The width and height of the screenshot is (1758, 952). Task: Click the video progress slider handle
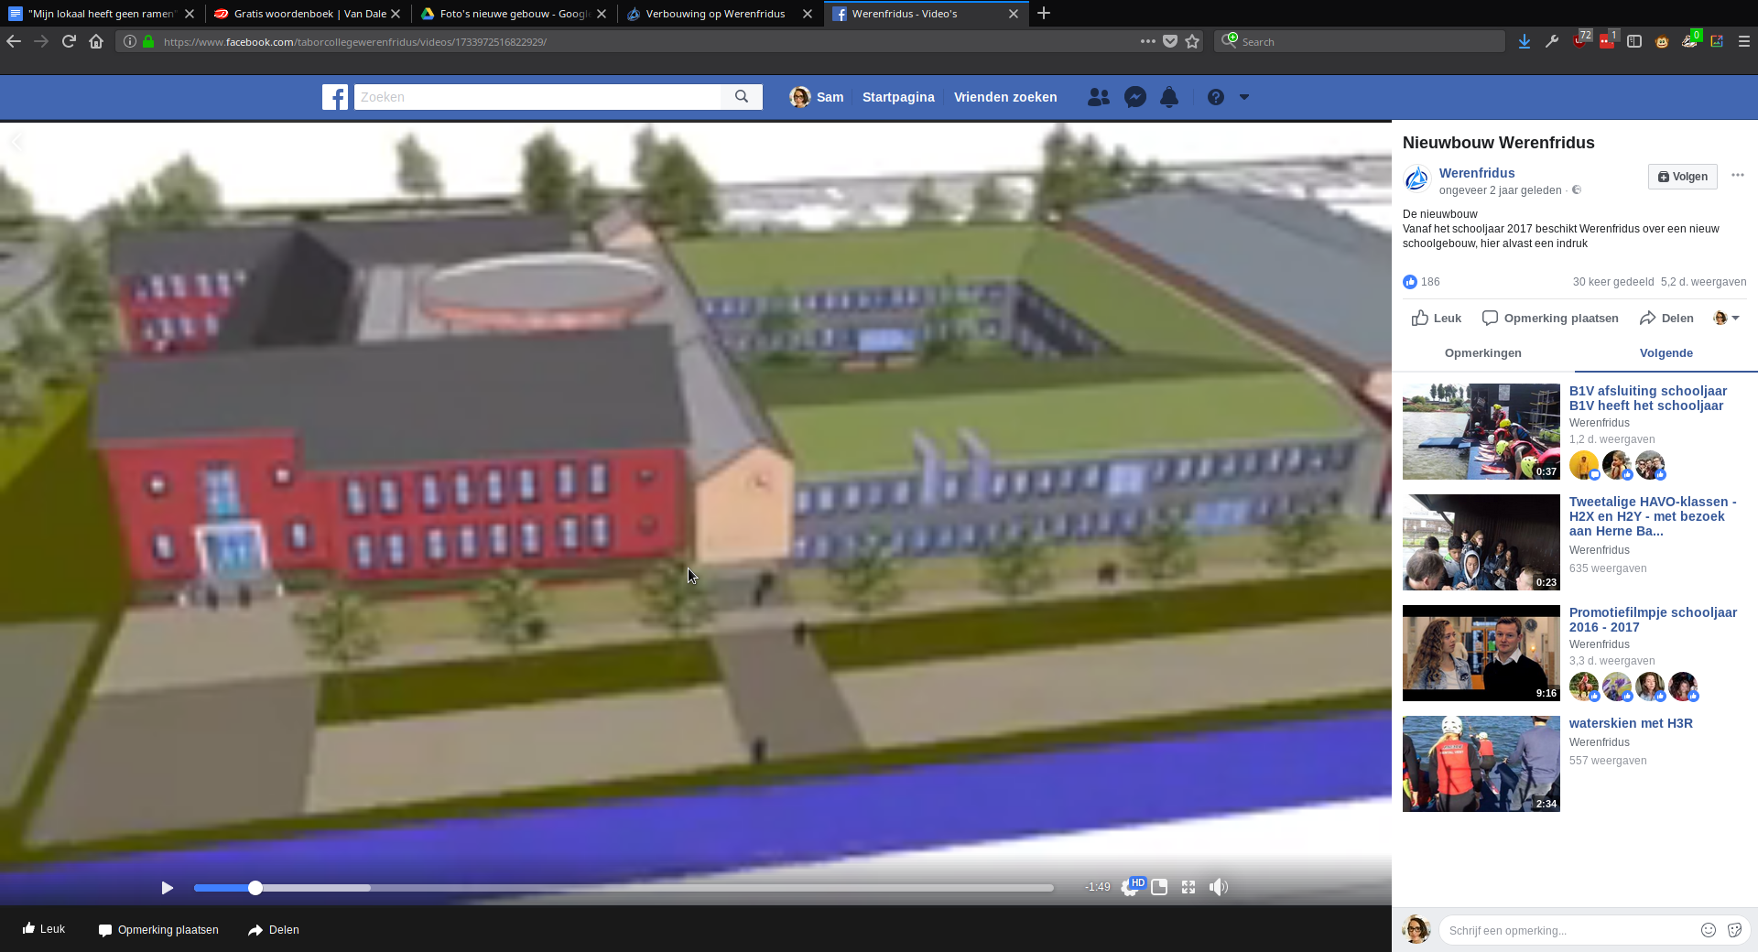click(255, 888)
